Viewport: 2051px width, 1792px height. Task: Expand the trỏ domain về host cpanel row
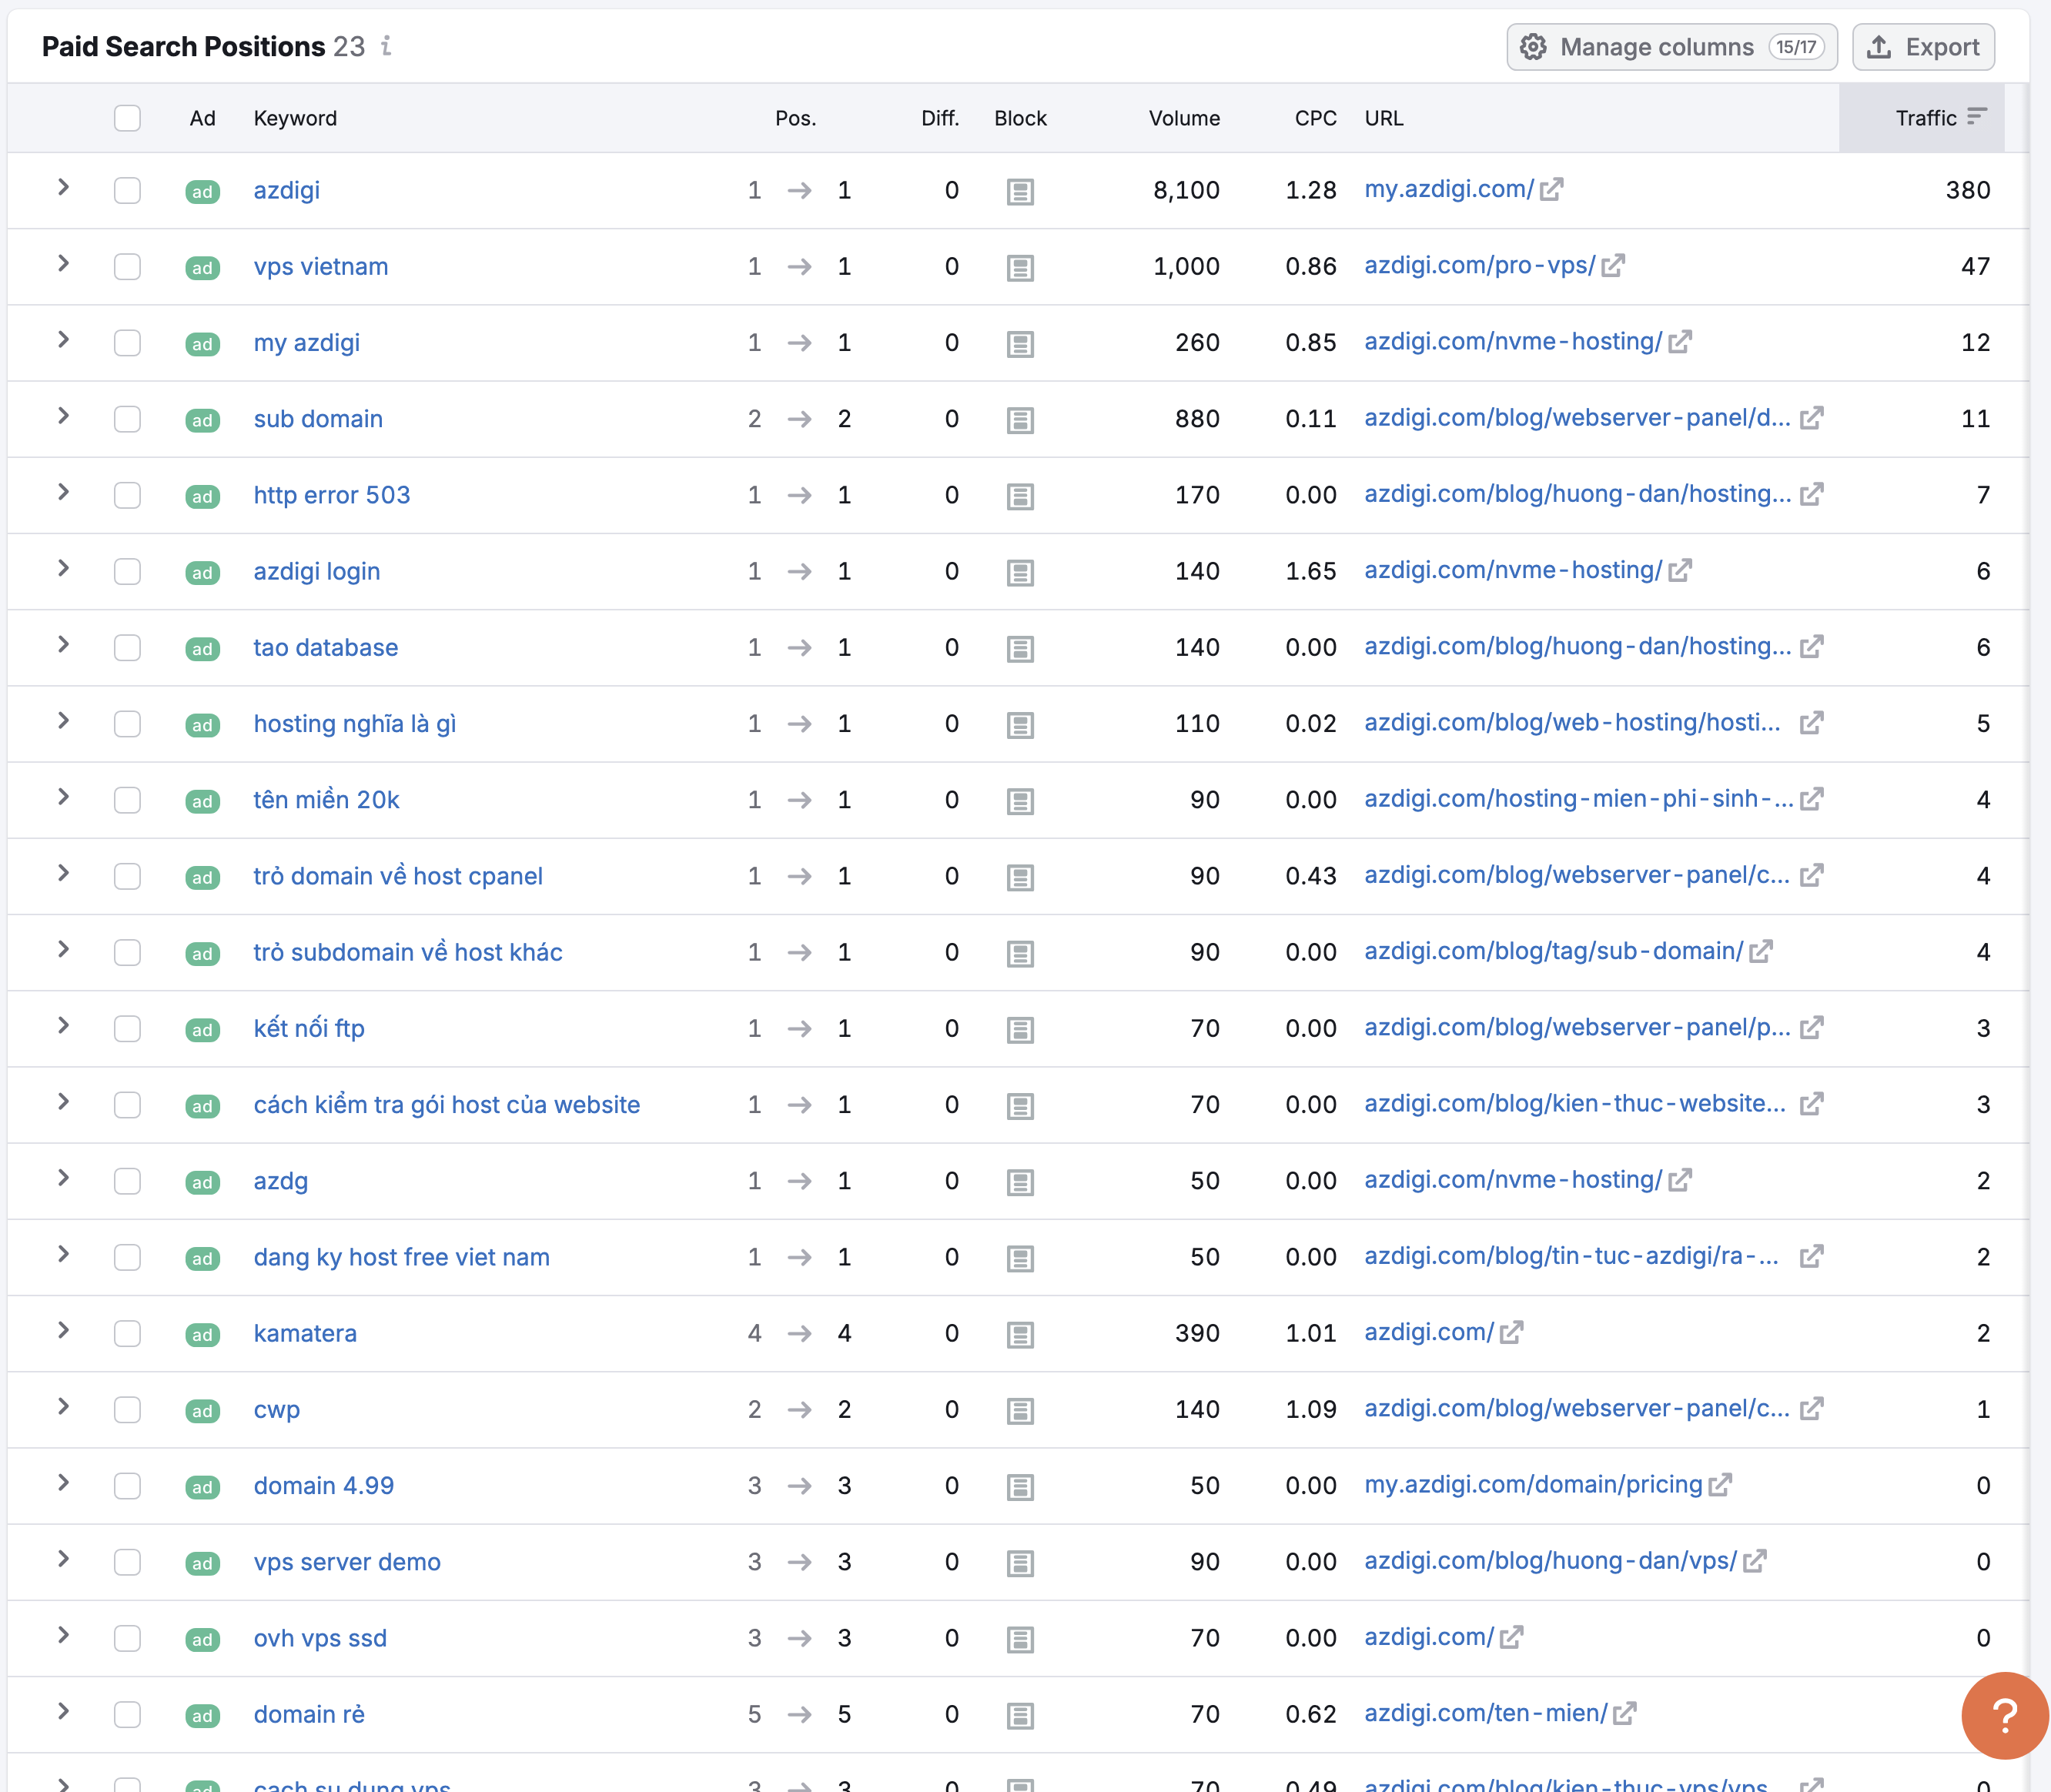pyautogui.click(x=63, y=873)
